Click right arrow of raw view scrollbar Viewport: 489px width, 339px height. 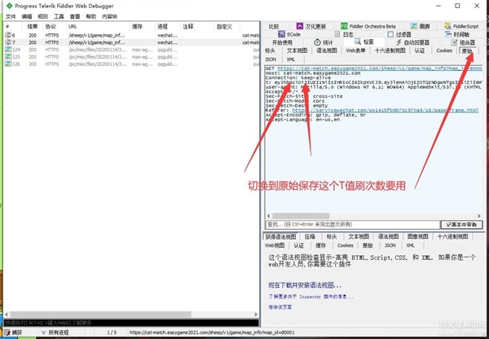[479, 216]
